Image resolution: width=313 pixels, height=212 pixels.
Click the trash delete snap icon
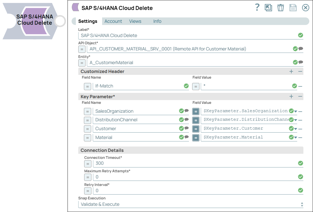coord(281,8)
